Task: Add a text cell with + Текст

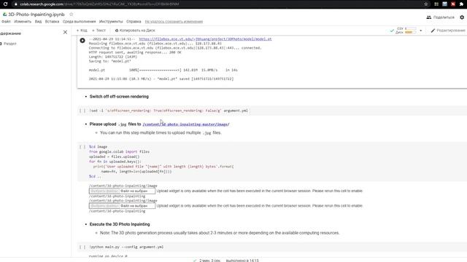Action: 99,31
